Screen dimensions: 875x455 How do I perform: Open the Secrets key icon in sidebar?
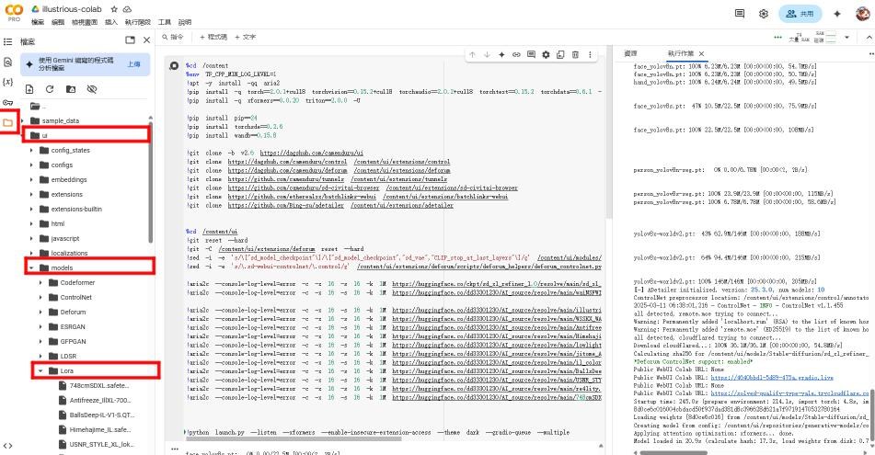tap(8, 102)
